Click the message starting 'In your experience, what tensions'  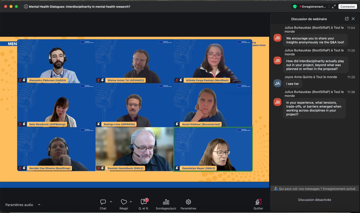coord(314,108)
